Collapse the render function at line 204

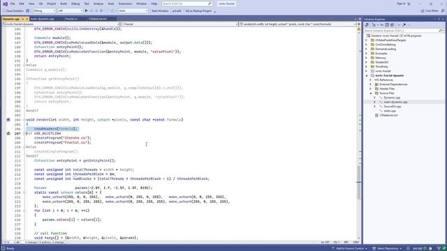pyautogui.click(x=24, y=120)
